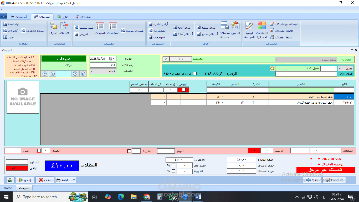359x202 pixels.
Task: Open صرف أمانة item
Action: (x=182, y=28)
